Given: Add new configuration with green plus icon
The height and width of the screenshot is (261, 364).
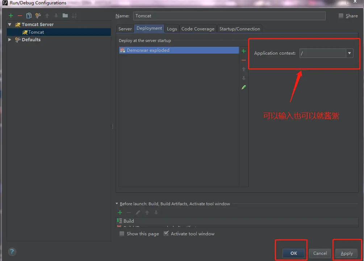Looking at the screenshot, I should click(11, 16).
